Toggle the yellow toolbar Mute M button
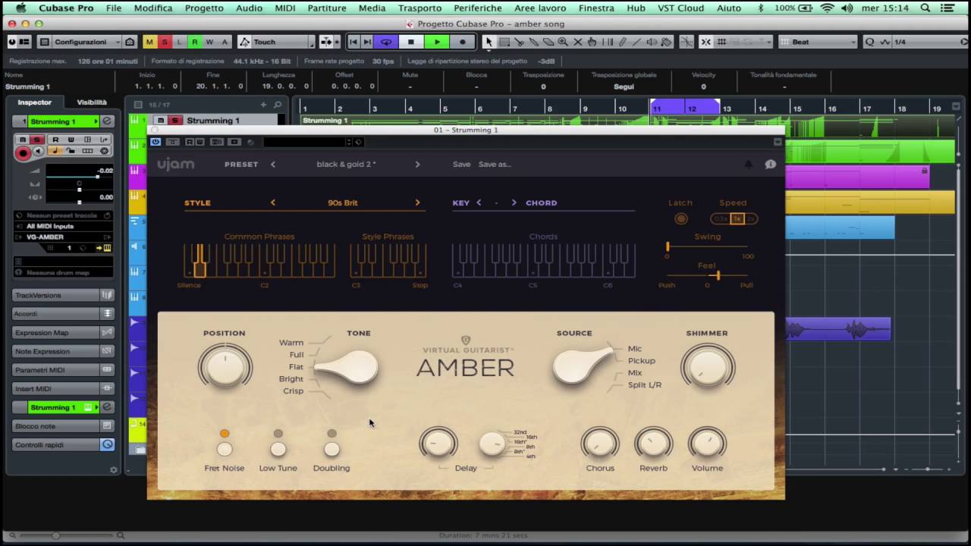This screenshot has width=971, height=546. (x=149, y=42)
